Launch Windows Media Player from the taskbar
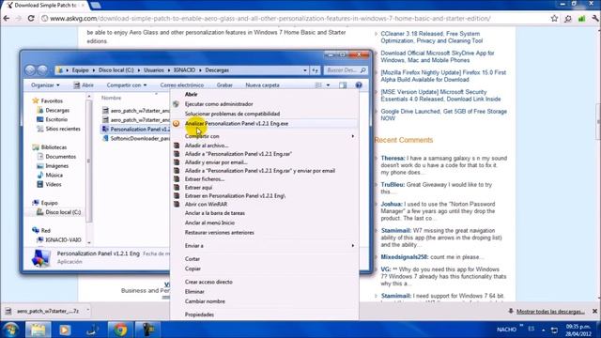 click(x=65, y=330)
